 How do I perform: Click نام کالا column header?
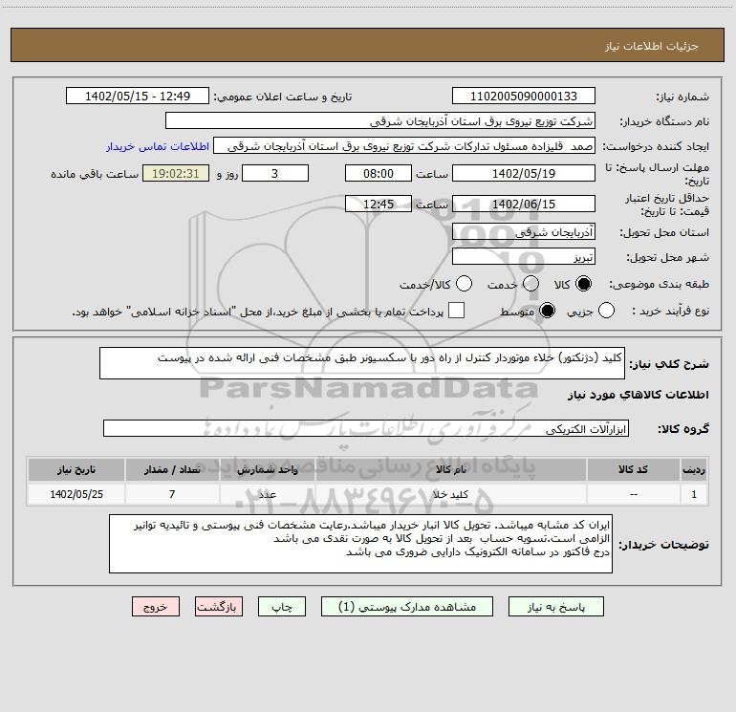(450, 469)
